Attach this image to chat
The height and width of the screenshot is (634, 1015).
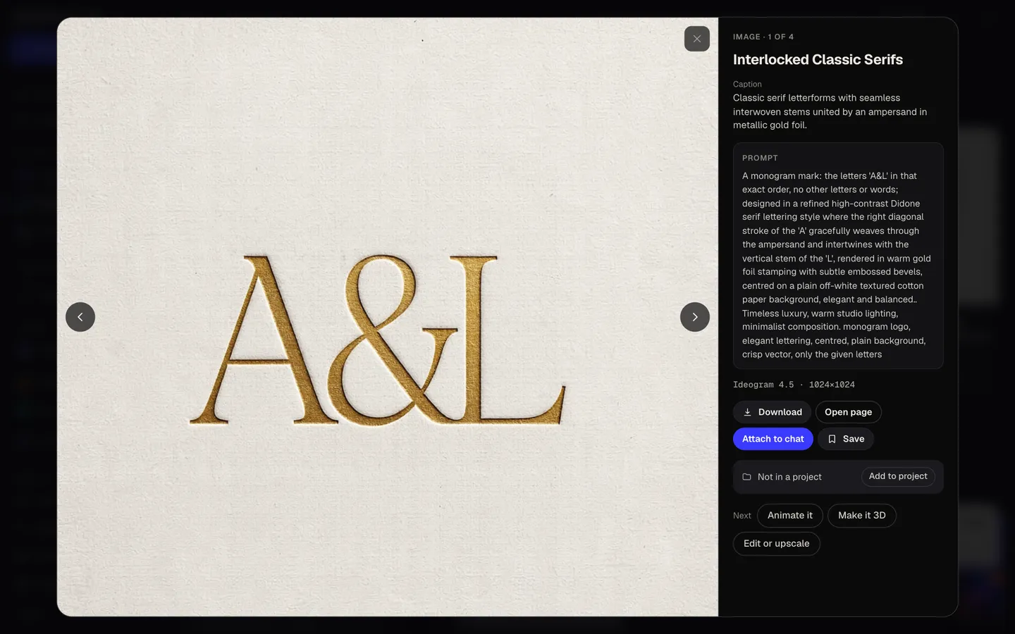coord(773,439)
